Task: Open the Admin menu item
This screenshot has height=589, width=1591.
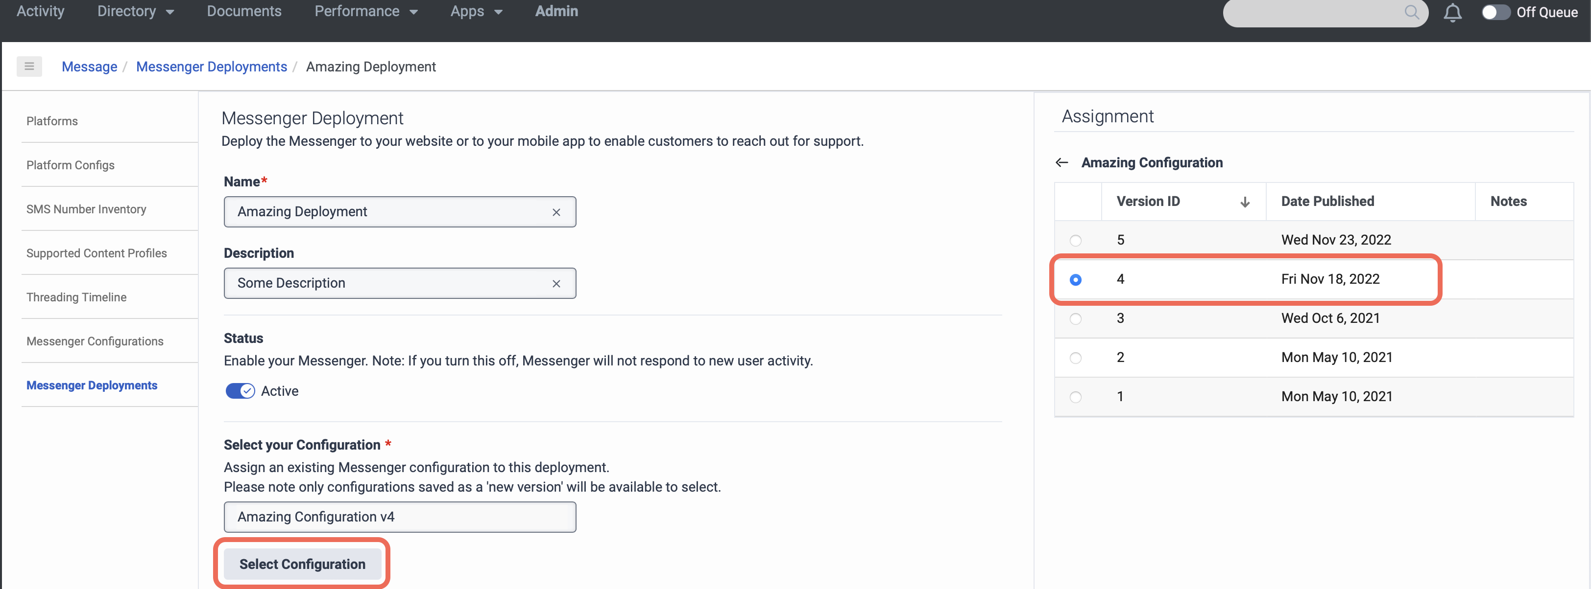Action: pyautogui.click(x=556, y=11)
